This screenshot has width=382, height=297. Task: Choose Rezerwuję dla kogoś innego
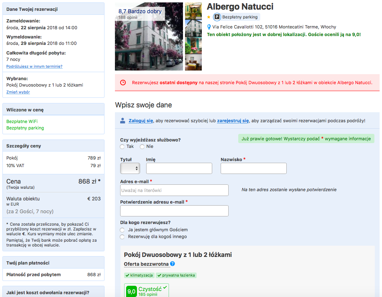click(122, 237)
